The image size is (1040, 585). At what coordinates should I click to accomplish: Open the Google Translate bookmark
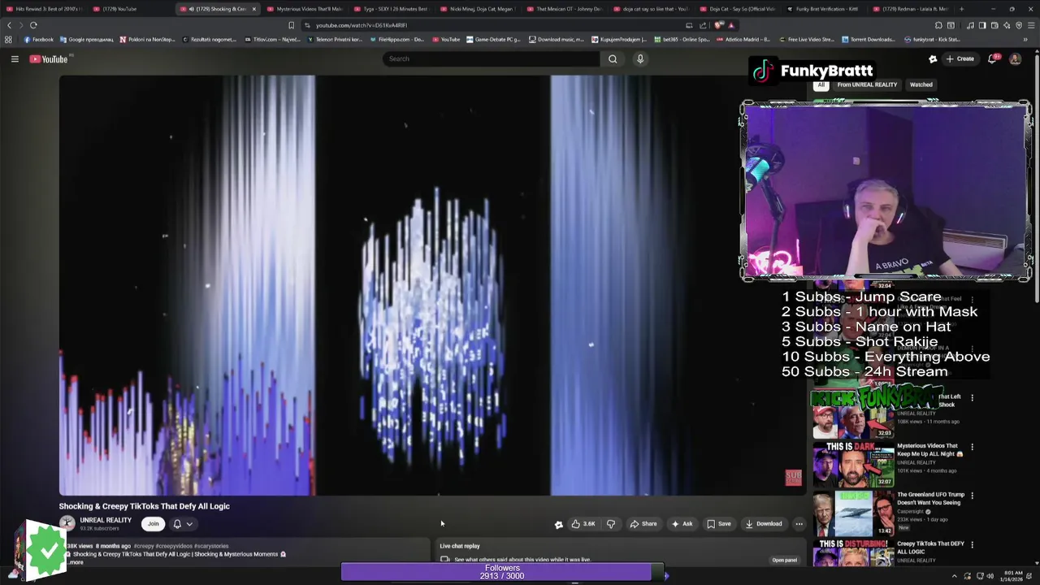[88, 39]
